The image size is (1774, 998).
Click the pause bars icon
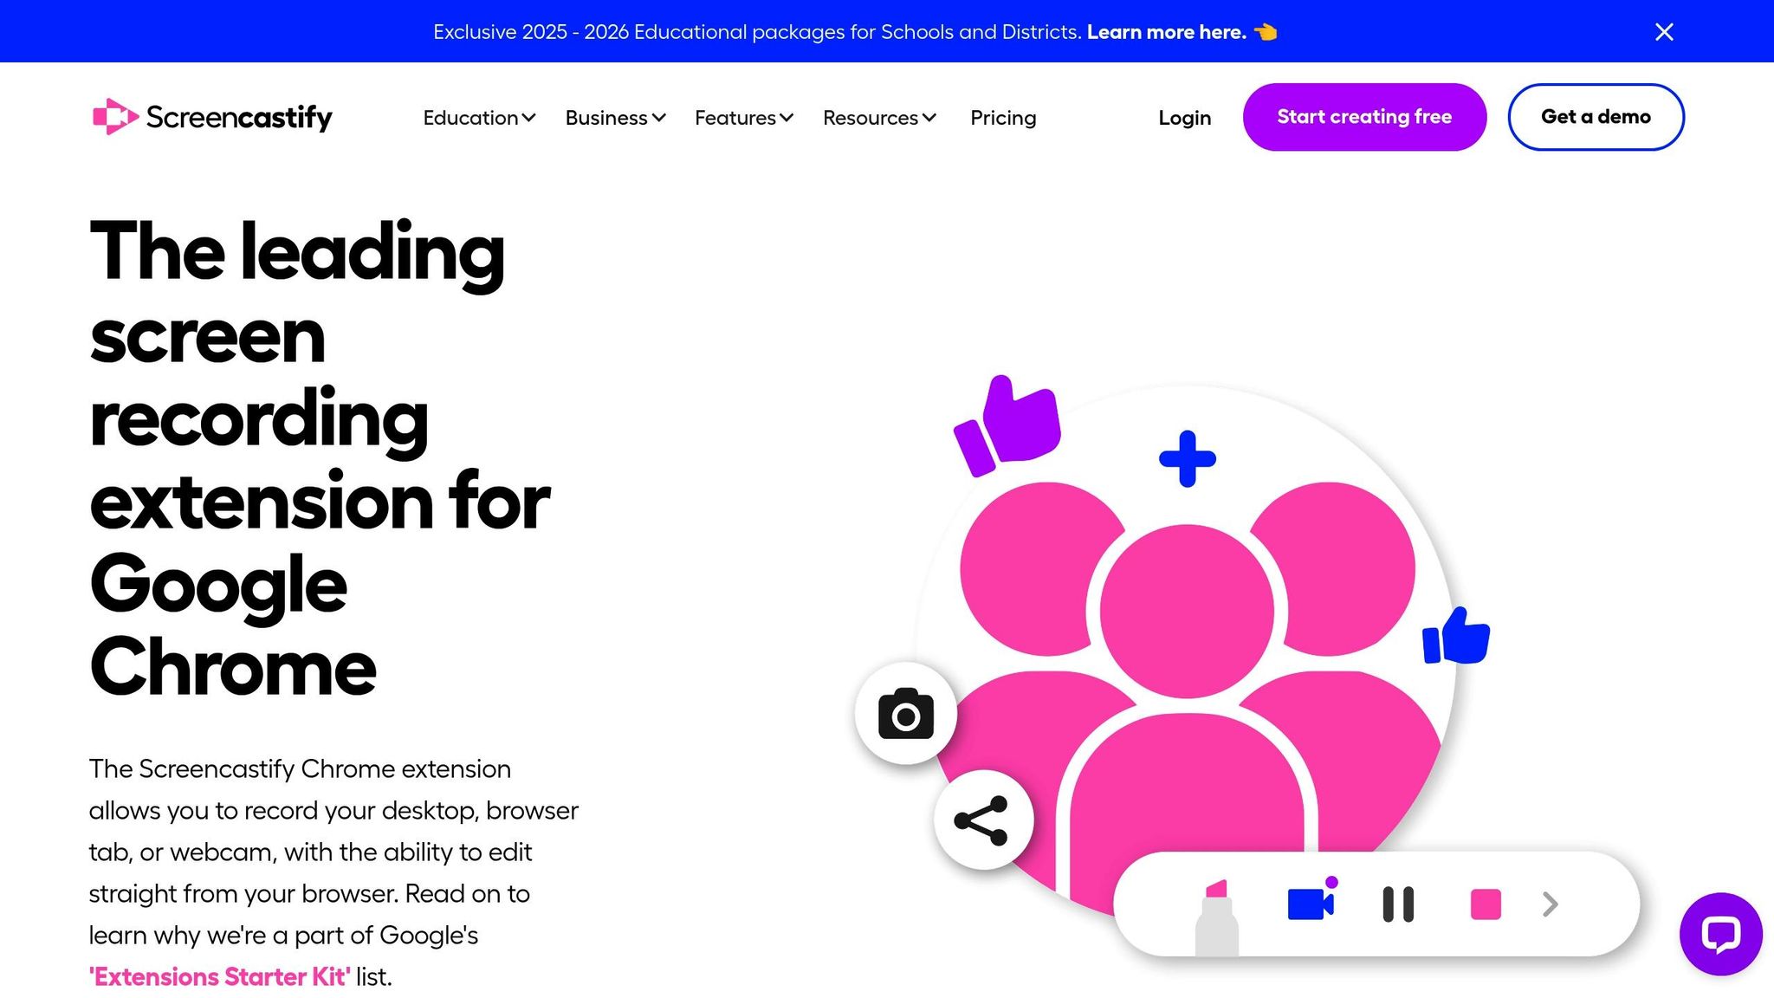pyautogui.click(x=1398, y=904)
